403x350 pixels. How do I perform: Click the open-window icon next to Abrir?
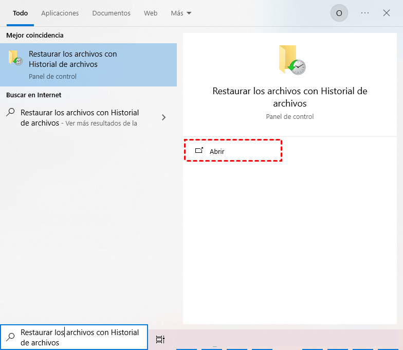[x=199, y=150]
